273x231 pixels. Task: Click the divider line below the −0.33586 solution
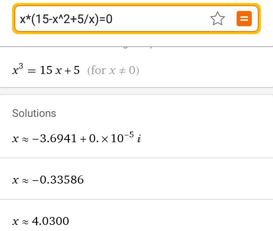point(136,199)
